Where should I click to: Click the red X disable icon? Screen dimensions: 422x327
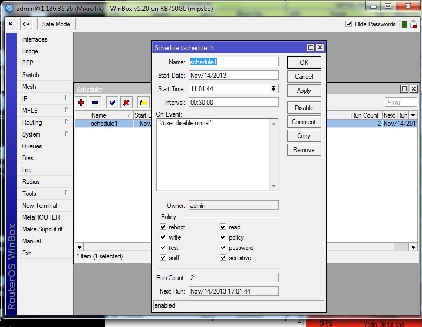pyautogui.click(x=126, y=103)
